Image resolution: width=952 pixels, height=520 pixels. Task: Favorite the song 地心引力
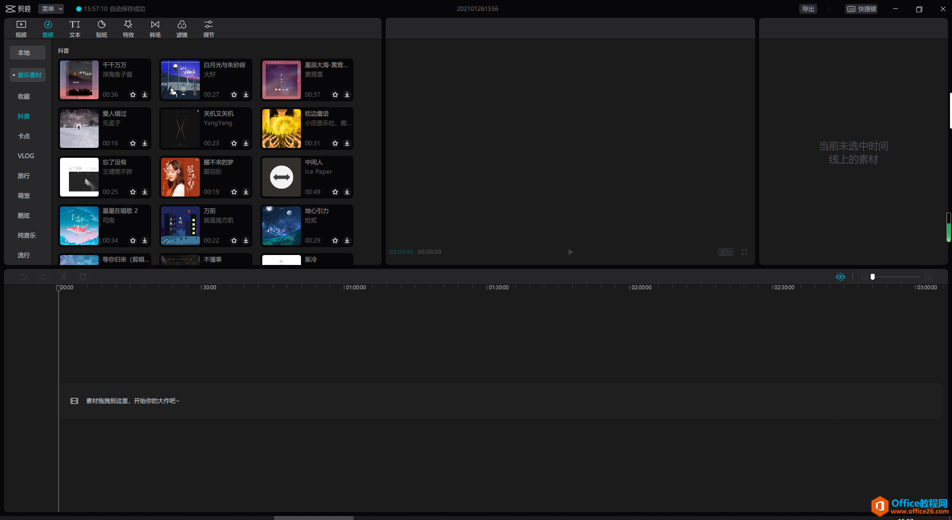335,241
